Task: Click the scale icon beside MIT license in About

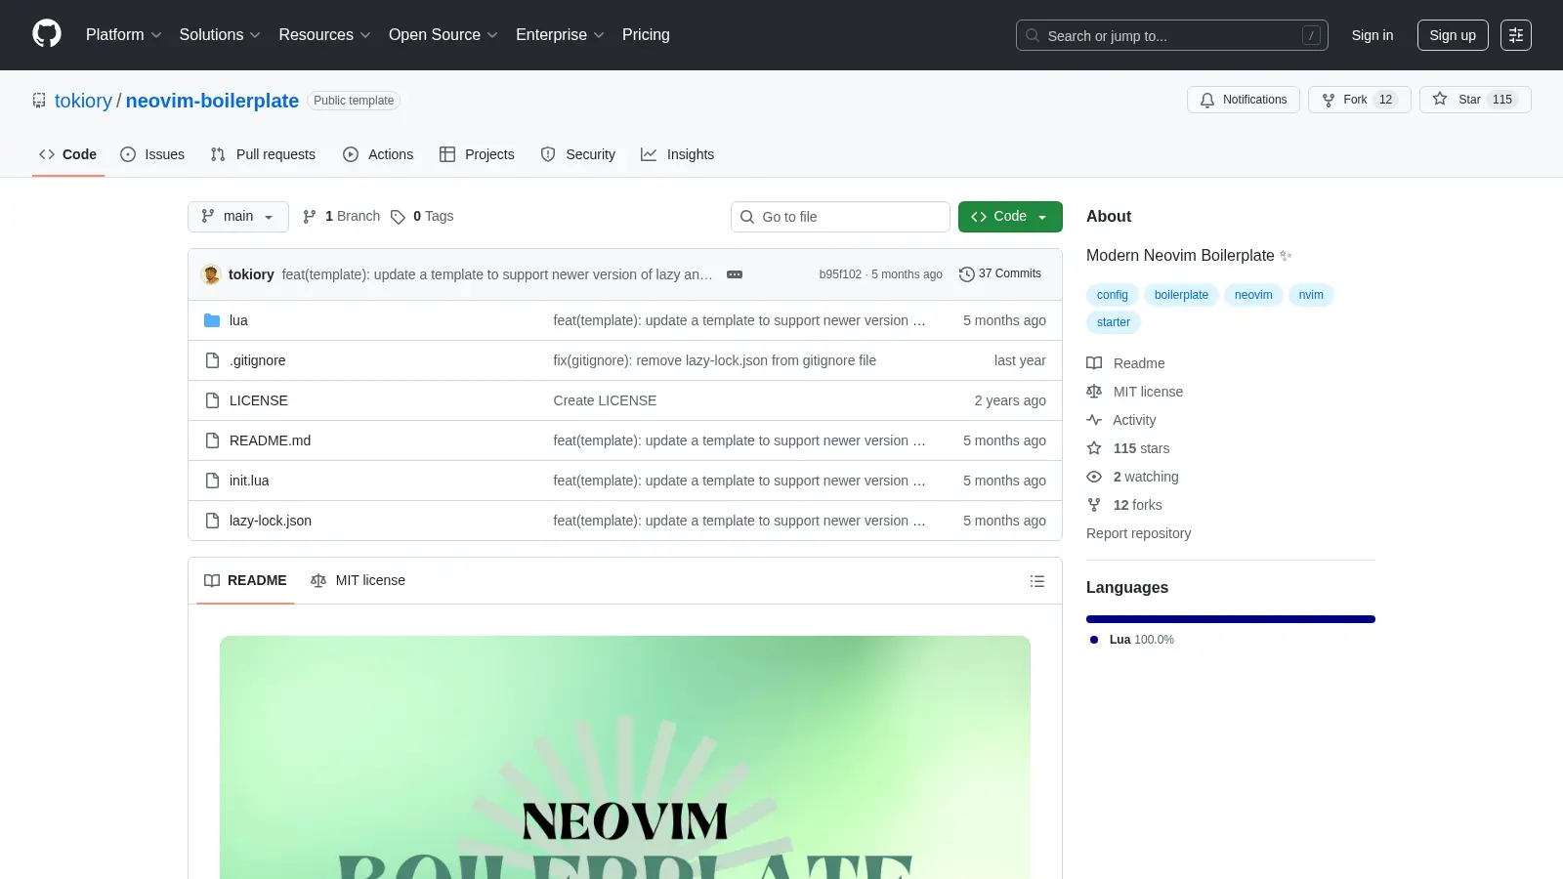Action: tap(1094, 392)
